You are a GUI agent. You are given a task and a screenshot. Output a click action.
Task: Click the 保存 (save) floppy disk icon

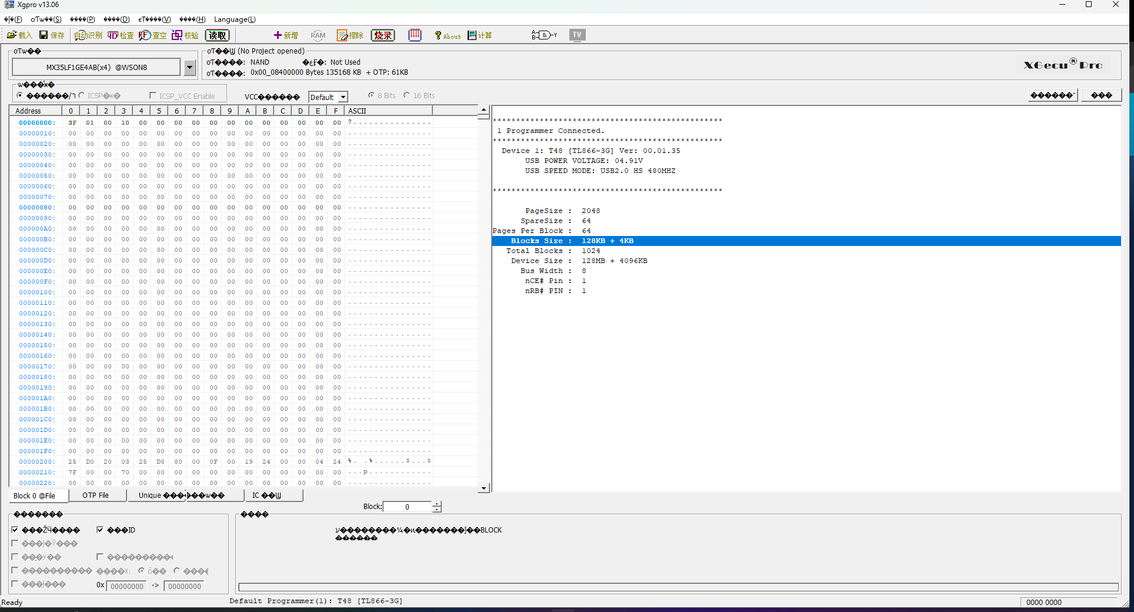tap(51, 35)
